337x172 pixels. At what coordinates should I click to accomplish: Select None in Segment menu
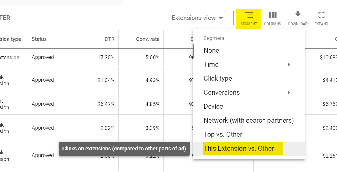211,50
